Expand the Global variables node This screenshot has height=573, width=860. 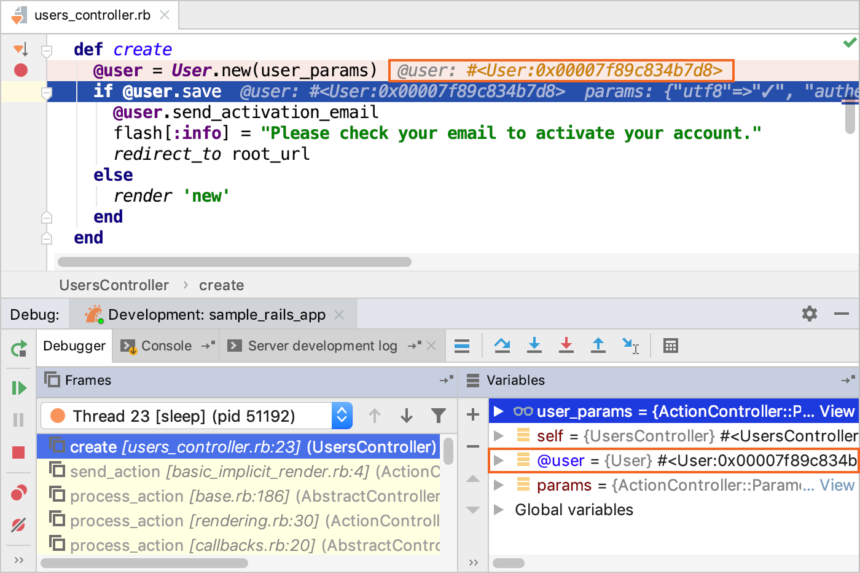[x=499, y=510]
